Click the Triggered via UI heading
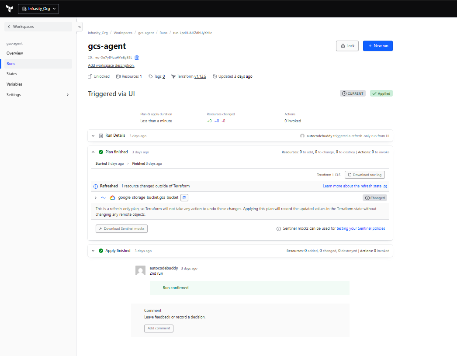This screenshot has height=356, width=457. (111, 94)
